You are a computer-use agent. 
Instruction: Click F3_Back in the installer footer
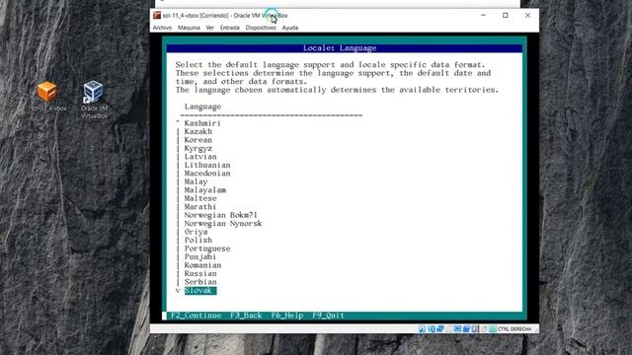tap(246, 316)
